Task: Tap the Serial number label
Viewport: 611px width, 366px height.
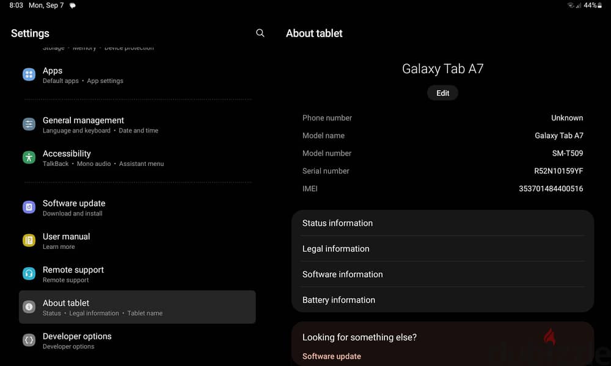Action: (326, 171)
